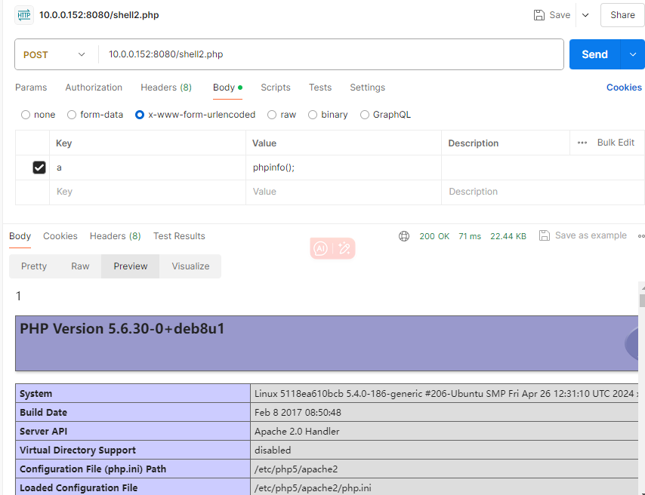645x495 pixels.
Task: Click the empty Key placeholder field
Action: click(147, 192)
